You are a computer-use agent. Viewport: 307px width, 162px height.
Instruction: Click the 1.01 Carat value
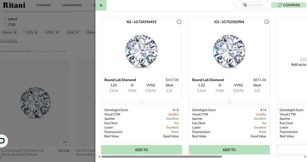[114, 85]
